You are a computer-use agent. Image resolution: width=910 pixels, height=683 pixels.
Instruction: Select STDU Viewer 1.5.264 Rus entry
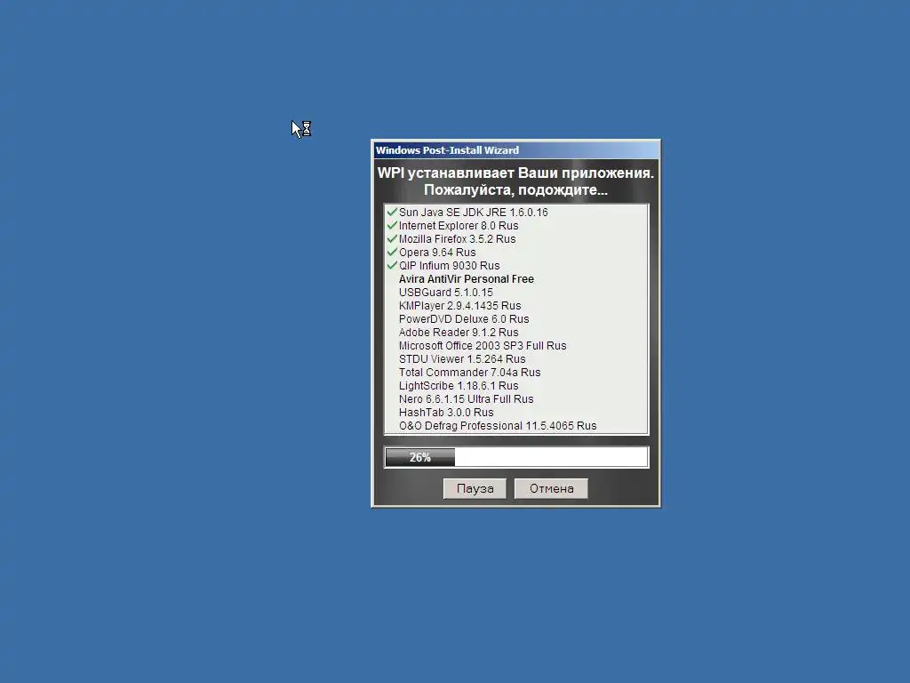(462, 359)
